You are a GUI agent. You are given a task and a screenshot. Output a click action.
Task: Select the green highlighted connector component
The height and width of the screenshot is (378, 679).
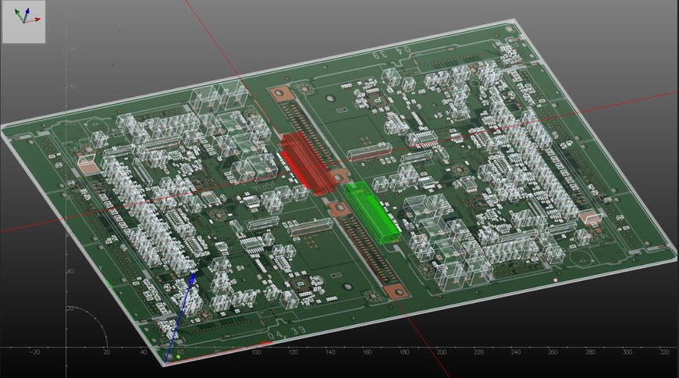(x=372, y=212)
